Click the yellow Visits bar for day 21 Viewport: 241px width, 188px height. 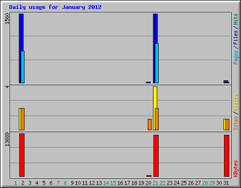coord(155,97)
